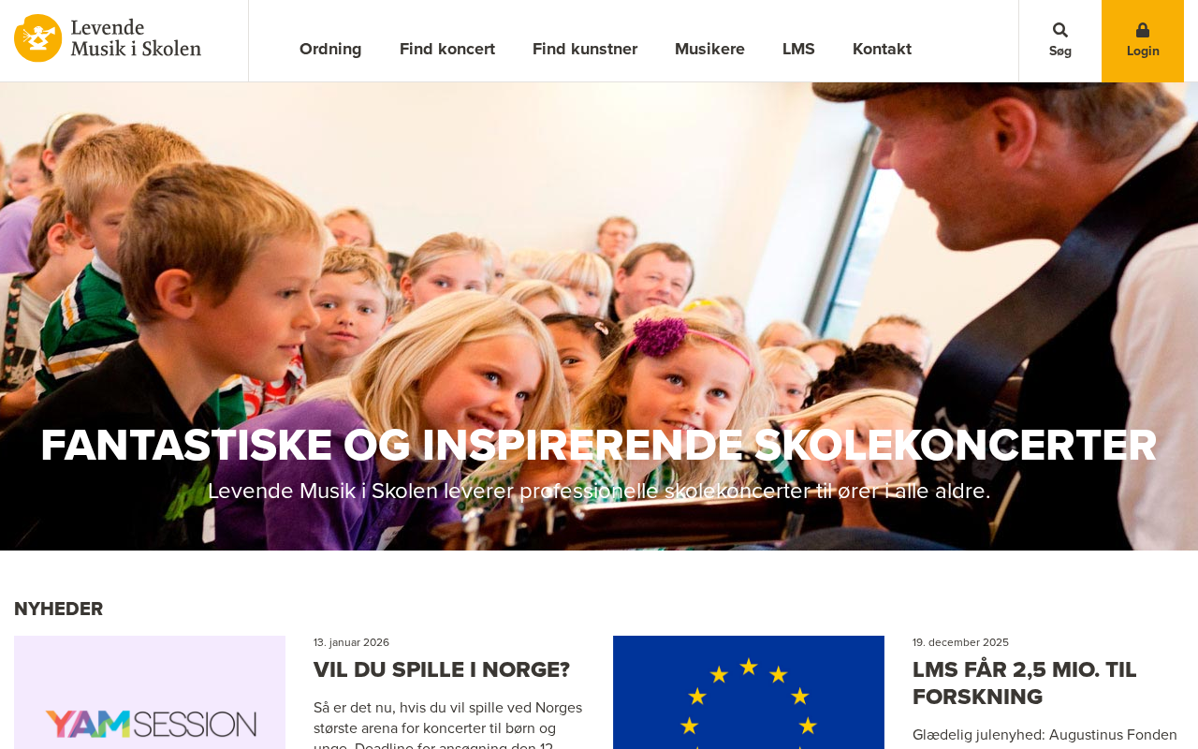Select the LMS navigation item
The width and height of the screenshot is (1198, 749).
pos(798,49)
